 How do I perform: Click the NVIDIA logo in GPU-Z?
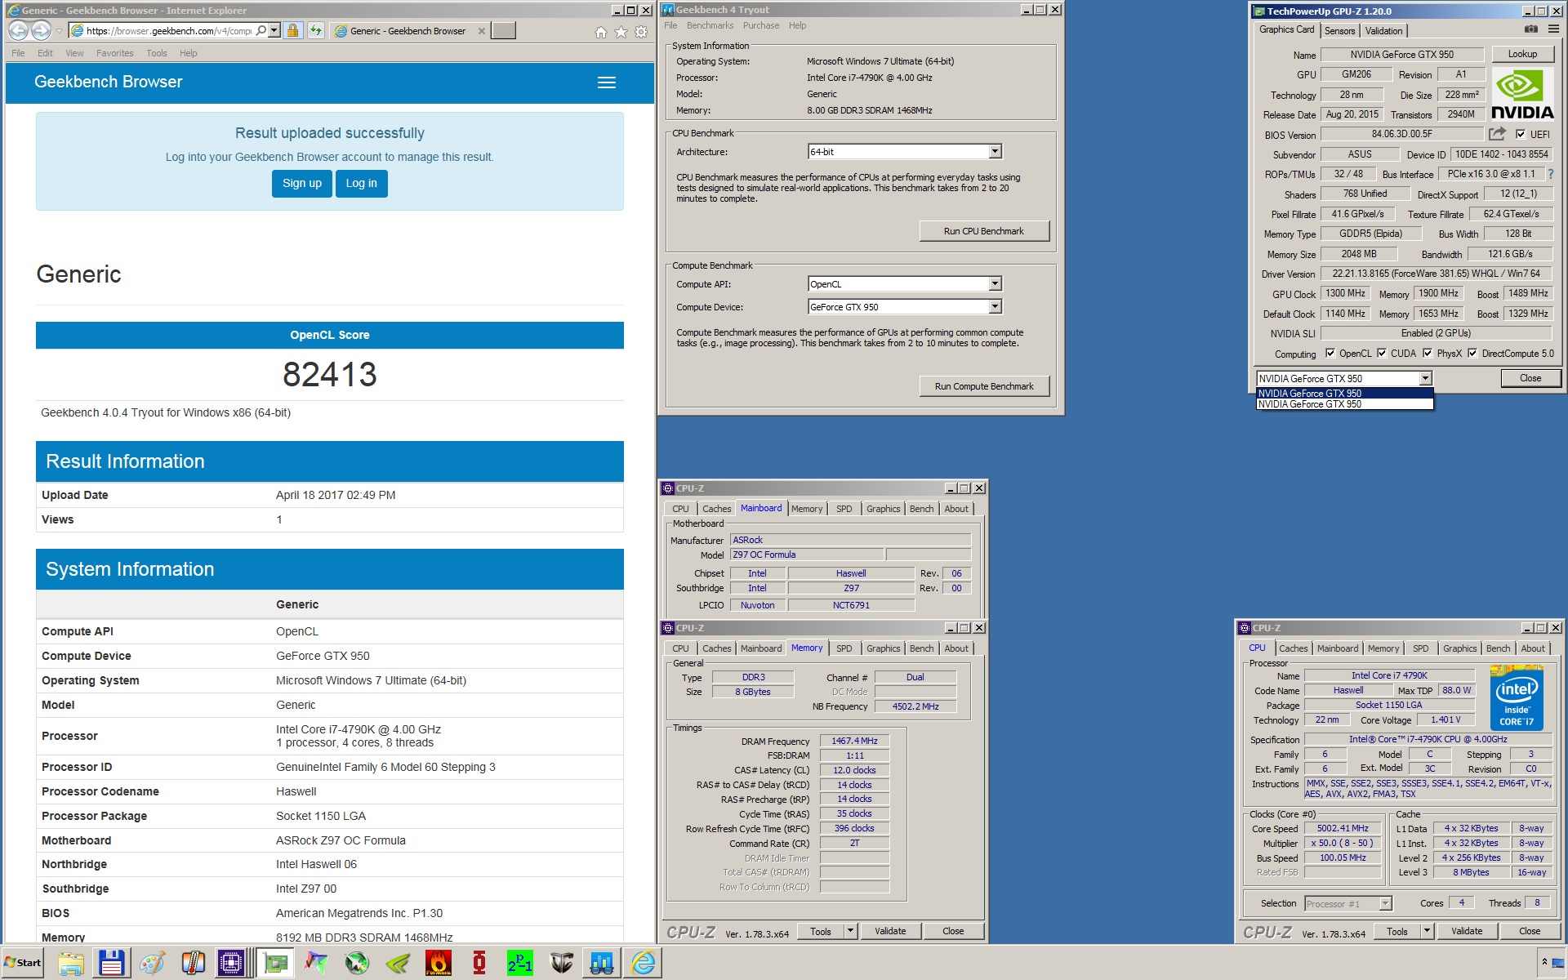tap(1522, 95)
